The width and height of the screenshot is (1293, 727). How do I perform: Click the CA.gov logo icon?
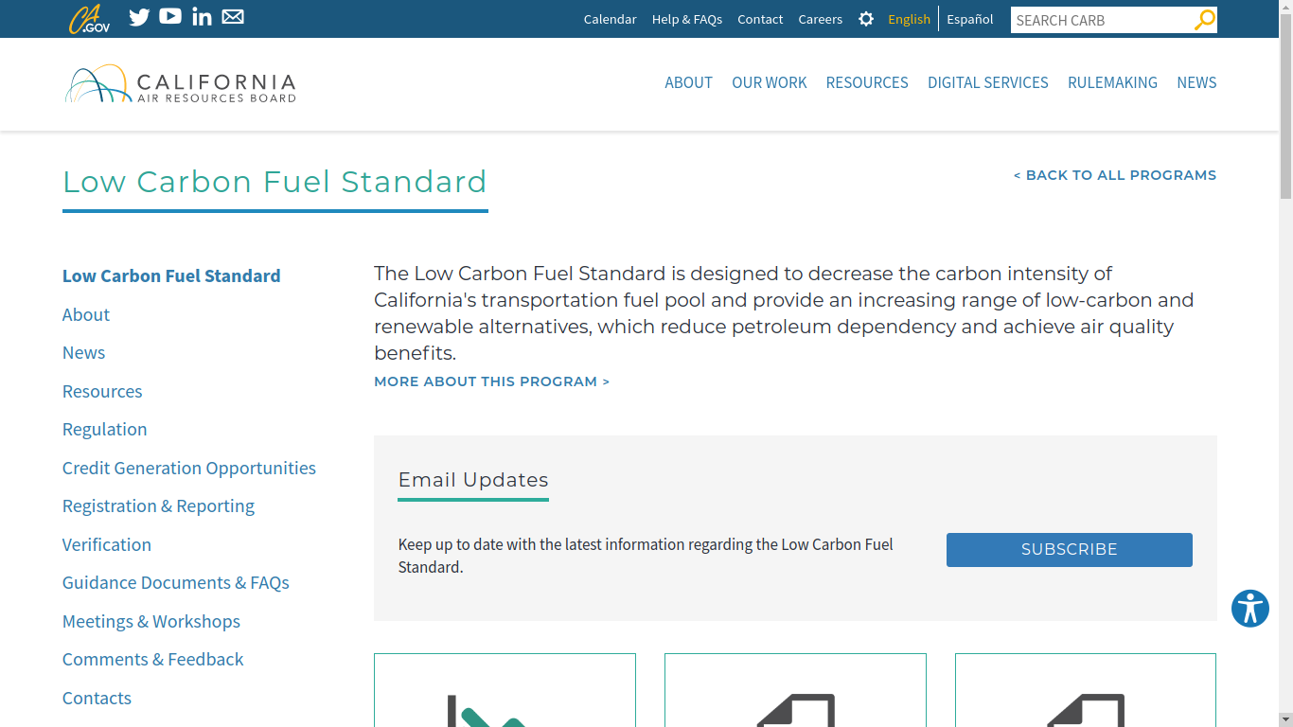[89, 19]
